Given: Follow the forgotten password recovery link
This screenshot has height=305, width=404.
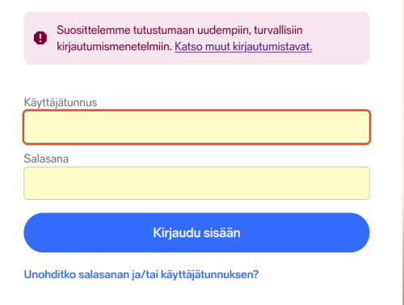Looking at the screenshot, I should 141,274.
